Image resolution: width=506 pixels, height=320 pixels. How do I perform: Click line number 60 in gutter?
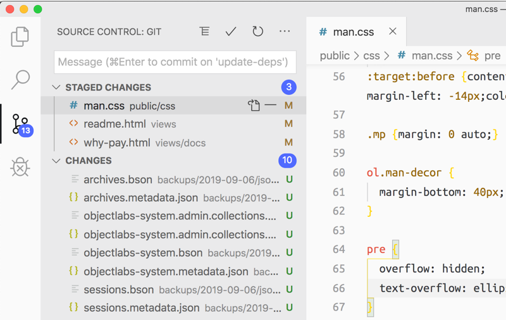point(339,173)
